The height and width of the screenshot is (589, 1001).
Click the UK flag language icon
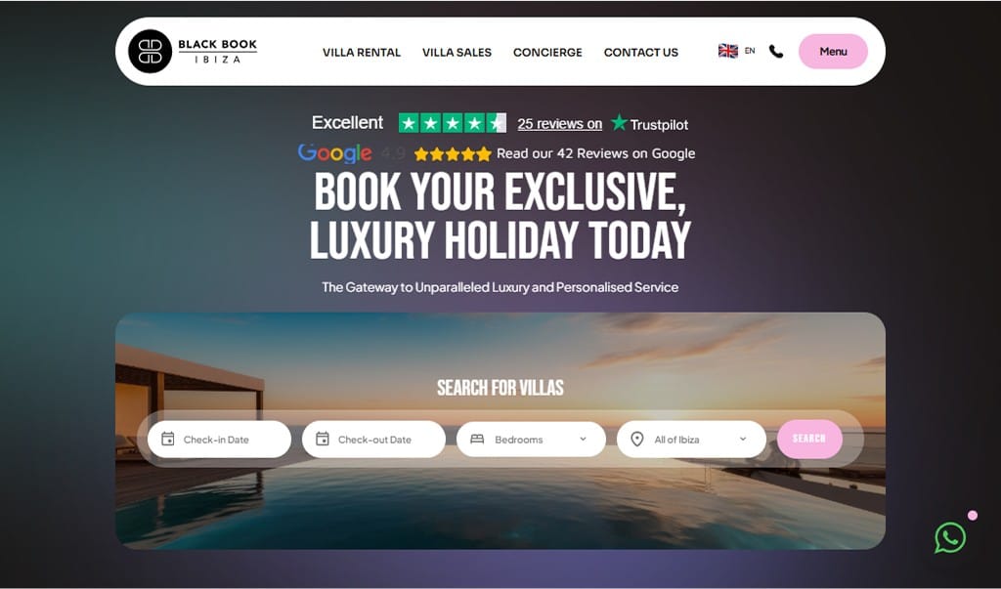tap(727, 51)
